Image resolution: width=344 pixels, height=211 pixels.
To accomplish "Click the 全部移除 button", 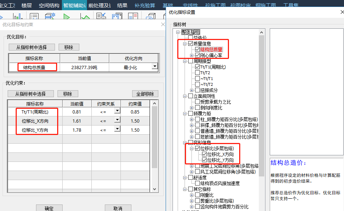I will point(145,94).
